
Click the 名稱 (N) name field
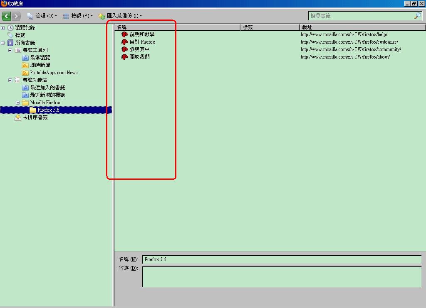[x=282, y=259]
